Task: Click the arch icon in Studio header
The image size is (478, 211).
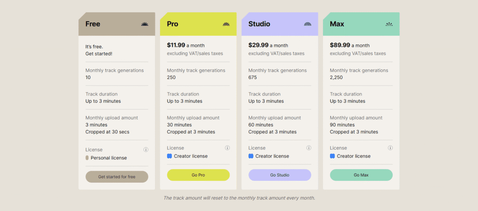Action: tap(308, 24)
